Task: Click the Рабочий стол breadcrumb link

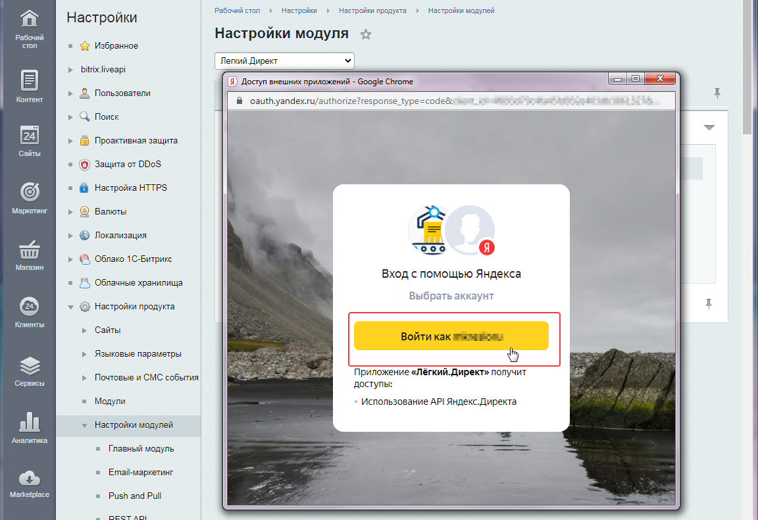Action: pyautogui.click(x=237, y=11)
